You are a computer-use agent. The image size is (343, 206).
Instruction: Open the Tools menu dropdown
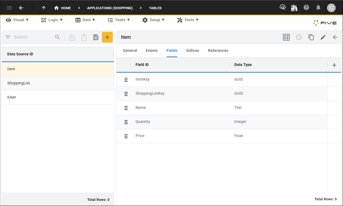tap(188, 20)
